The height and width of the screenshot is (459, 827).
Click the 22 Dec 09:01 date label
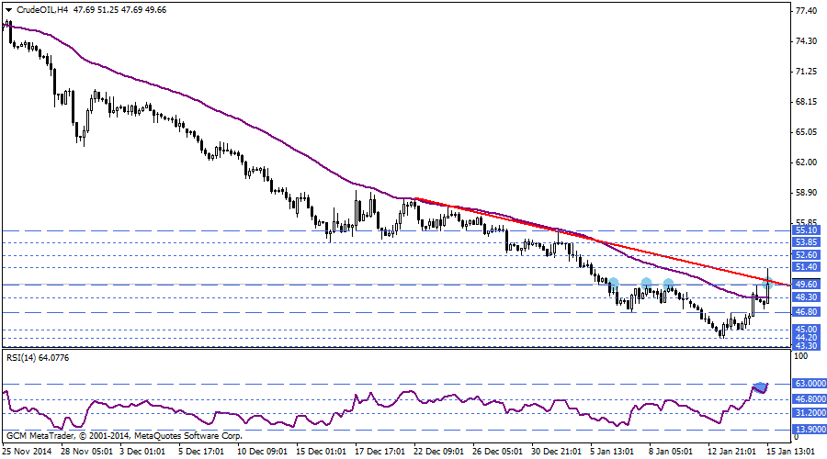click(439, 452)
